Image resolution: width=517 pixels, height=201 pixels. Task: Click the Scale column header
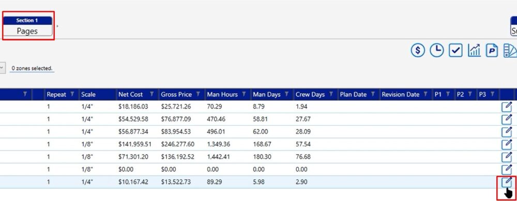[88, 95]
